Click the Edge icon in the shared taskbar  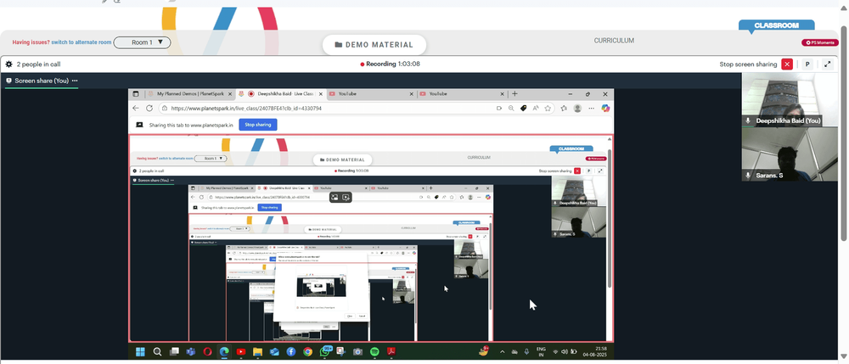click(223, 351)
